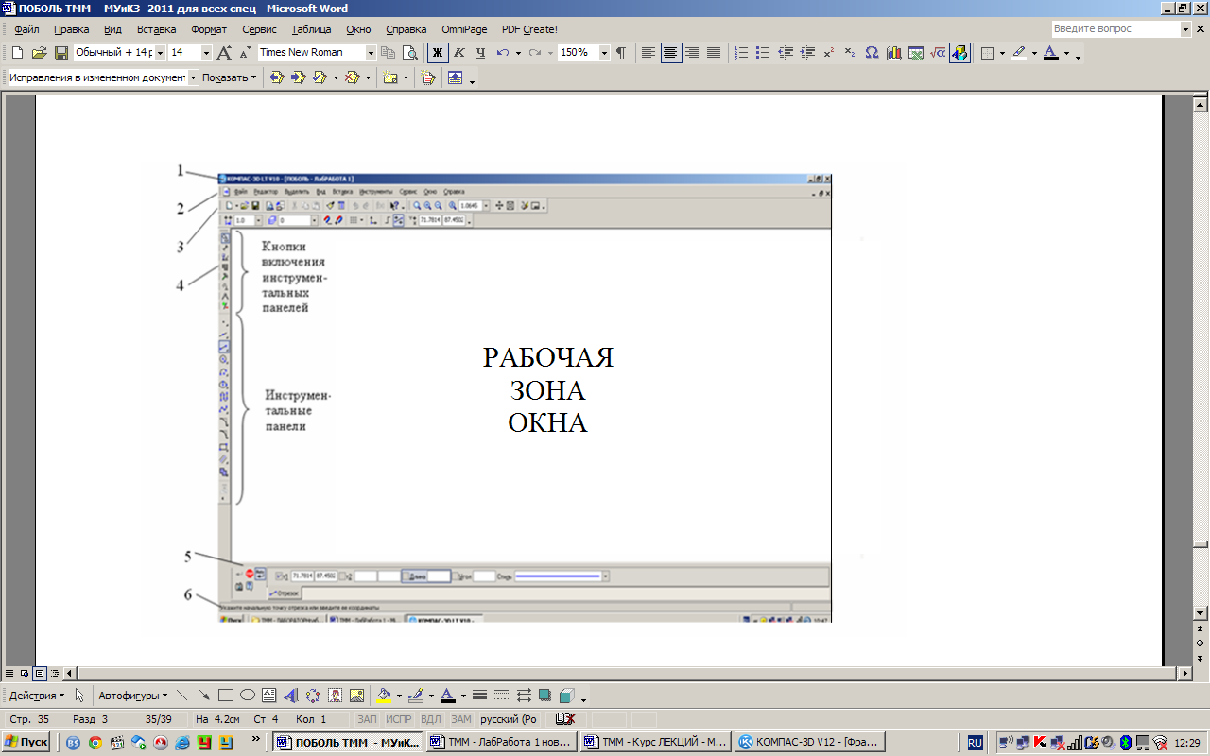Save the document with the floppy icon

tap(60, 53)
